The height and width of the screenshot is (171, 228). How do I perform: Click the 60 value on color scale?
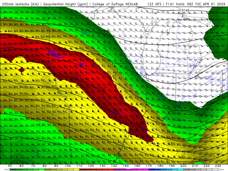pyautogui.click(x=21, y=166)
